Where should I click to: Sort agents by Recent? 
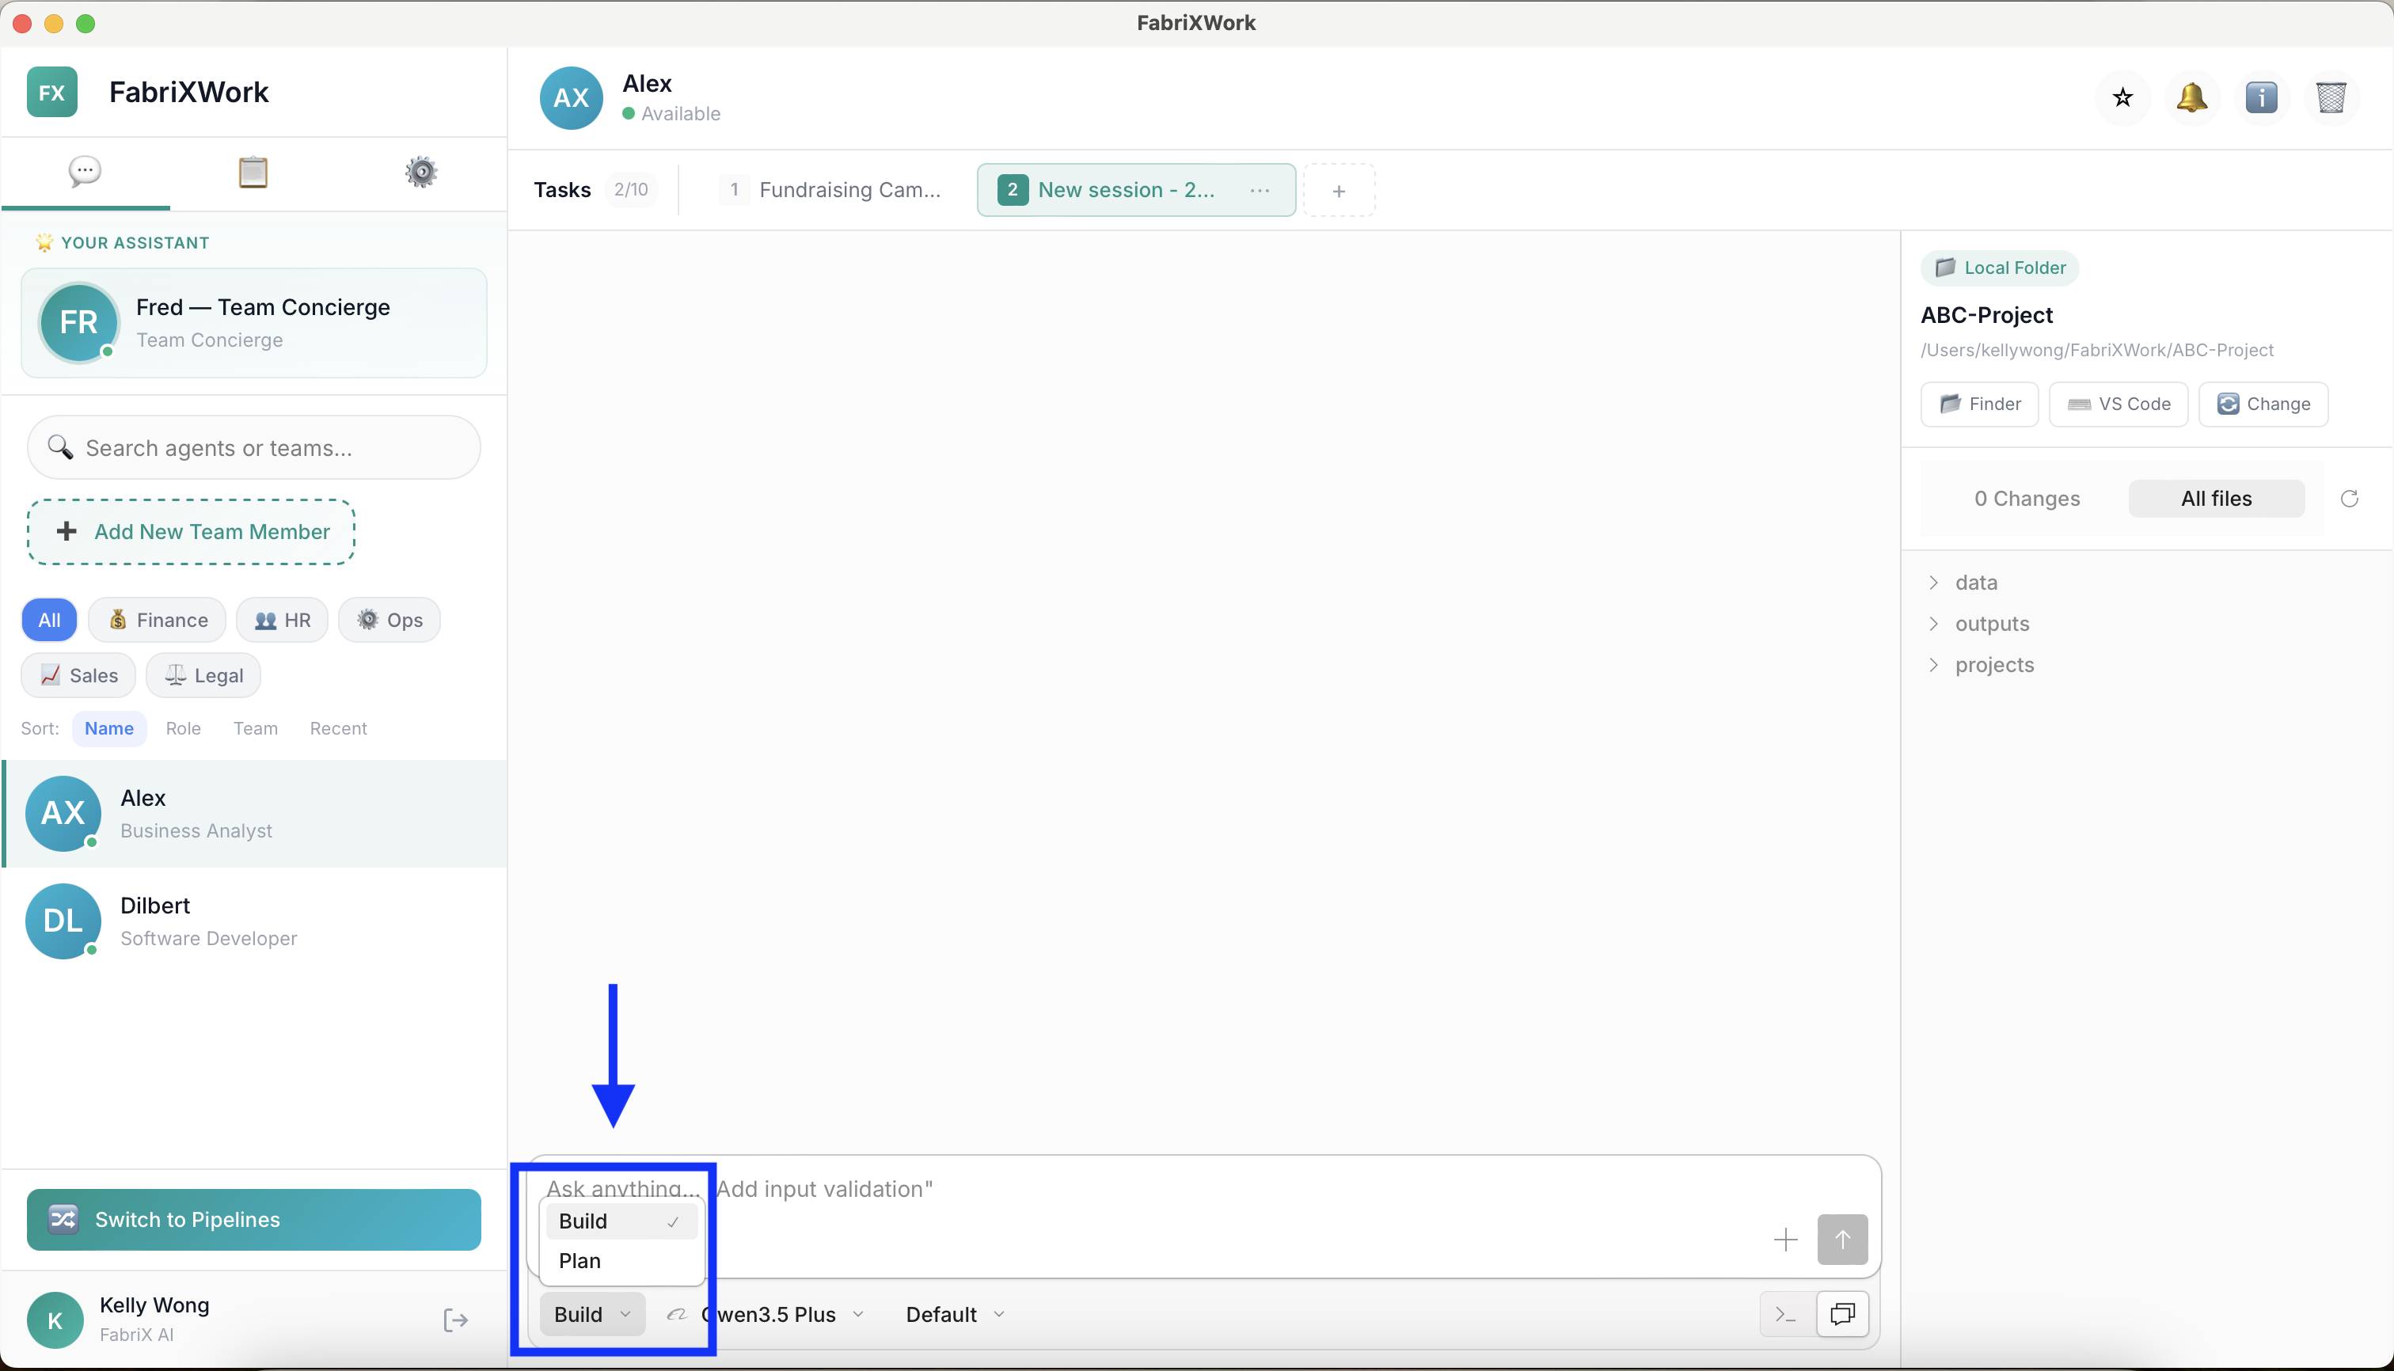[x=338, y=728]
